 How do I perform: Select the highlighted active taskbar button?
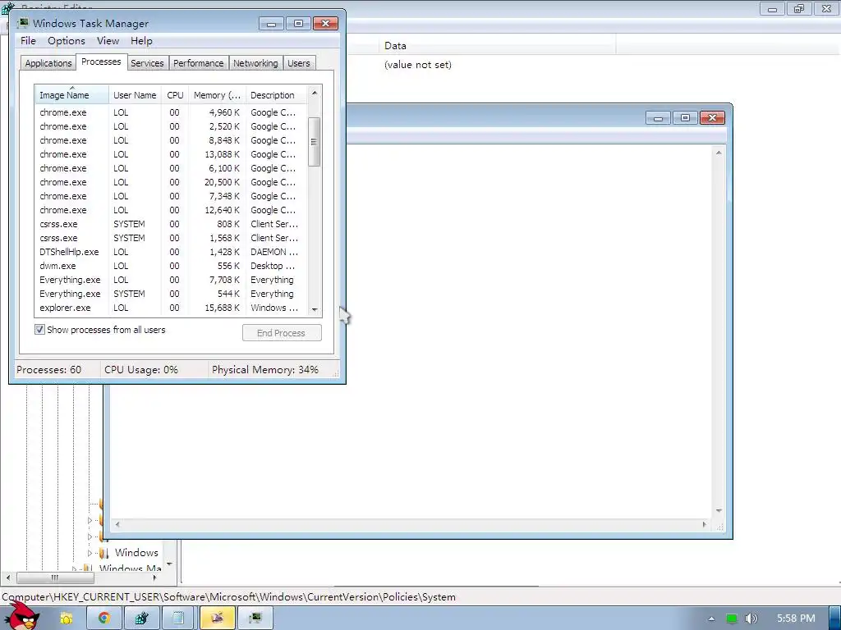point(217,619)
